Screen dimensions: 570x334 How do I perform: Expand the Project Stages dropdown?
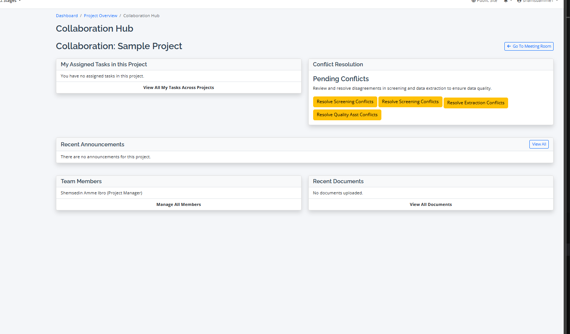tap(9, 1)
